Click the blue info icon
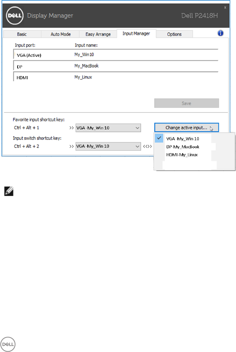236x352 pixels. coord(221,33)
